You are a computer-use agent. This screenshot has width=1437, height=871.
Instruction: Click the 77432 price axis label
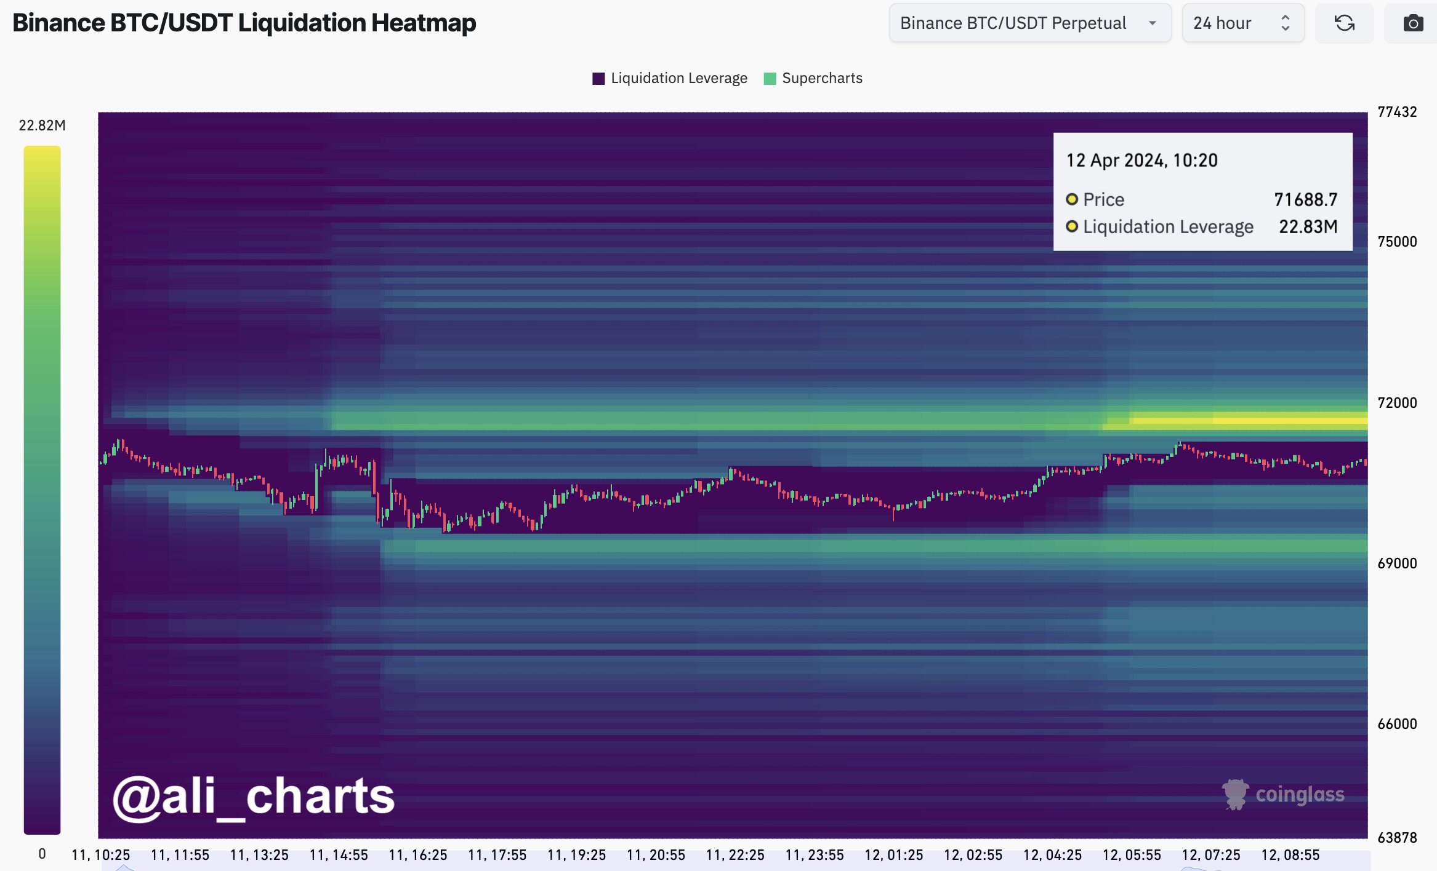1397,112
